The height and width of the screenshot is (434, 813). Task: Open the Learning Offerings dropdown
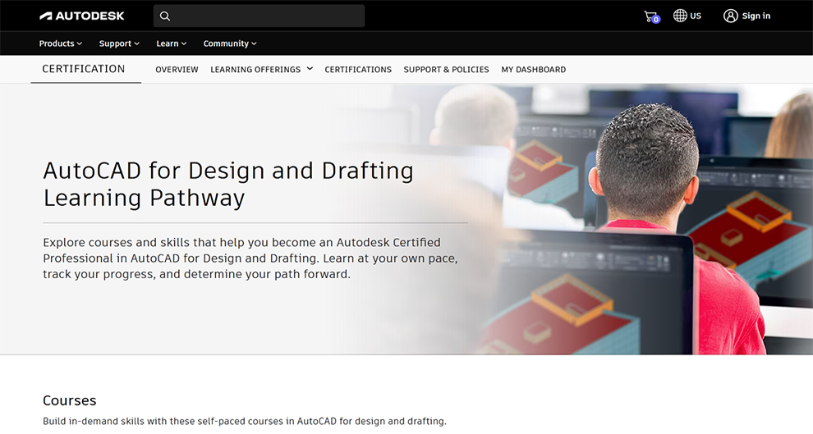[x=261, y=70]
